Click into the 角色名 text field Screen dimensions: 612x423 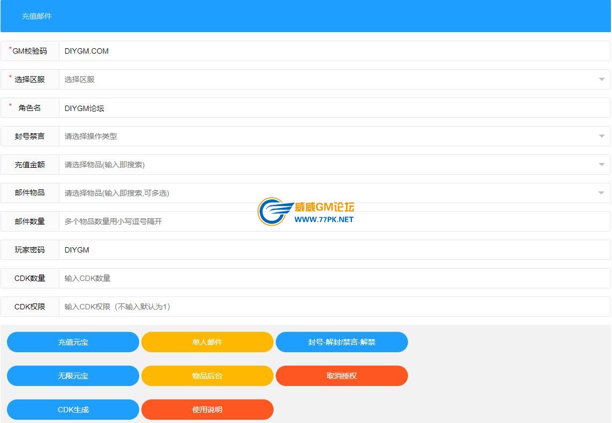[x=332, y=108]
